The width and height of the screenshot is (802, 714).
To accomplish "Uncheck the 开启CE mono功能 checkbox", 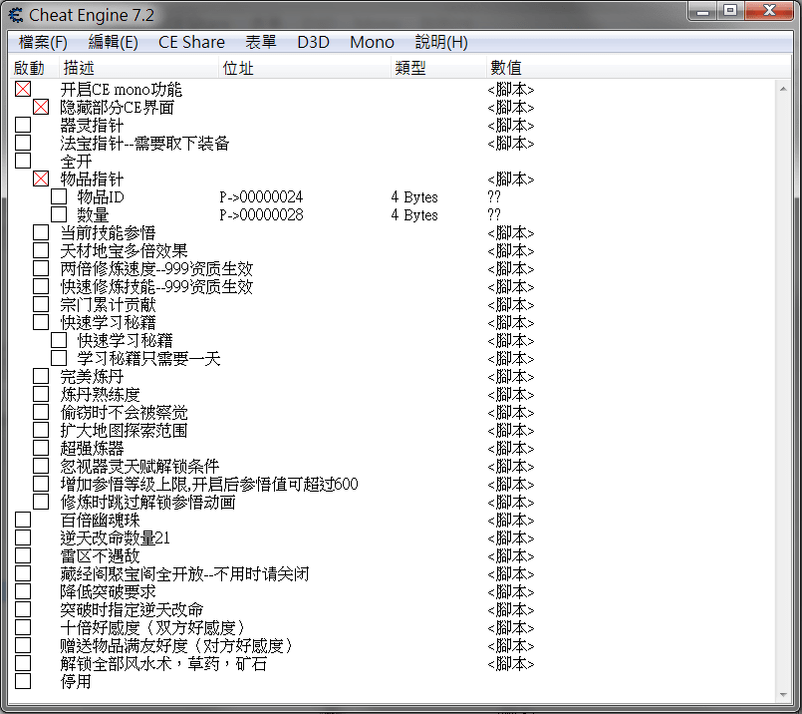I will (x=23, y=90).
